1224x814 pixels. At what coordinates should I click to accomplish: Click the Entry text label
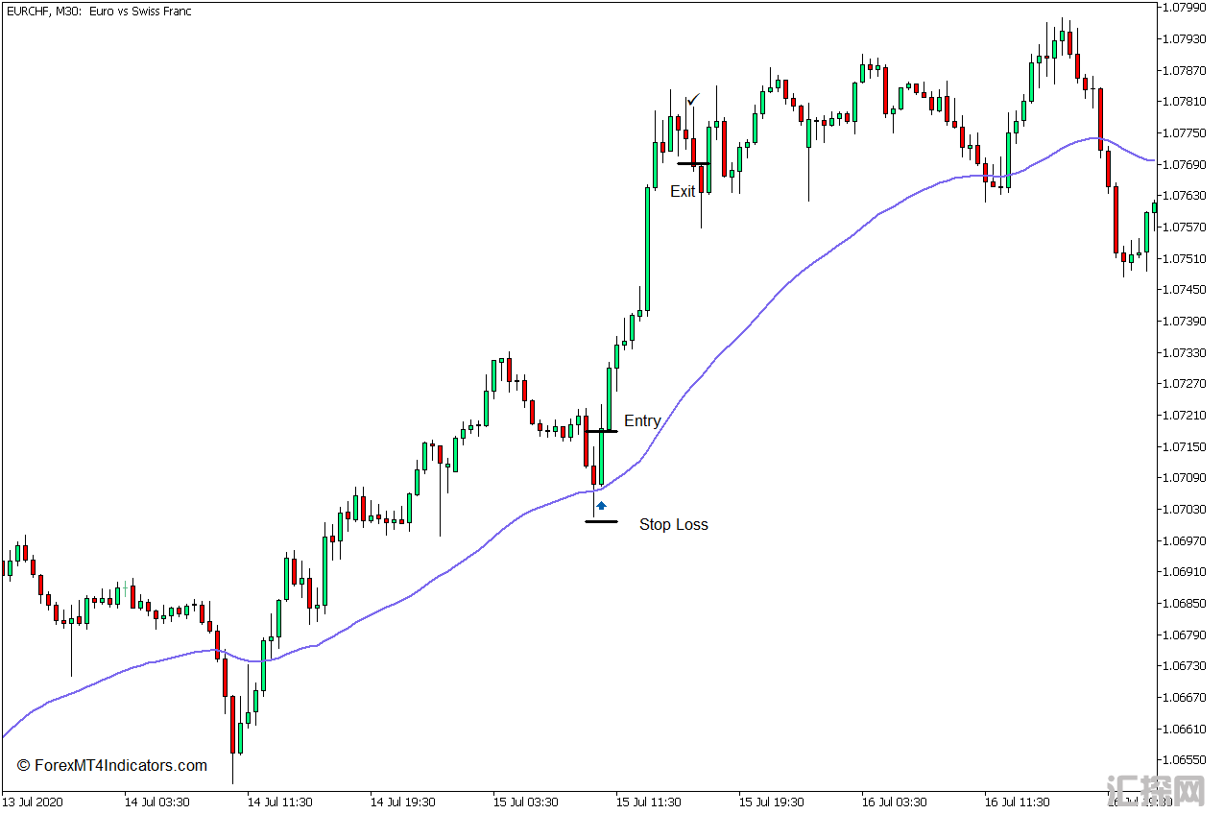click(x=642, y=421)
